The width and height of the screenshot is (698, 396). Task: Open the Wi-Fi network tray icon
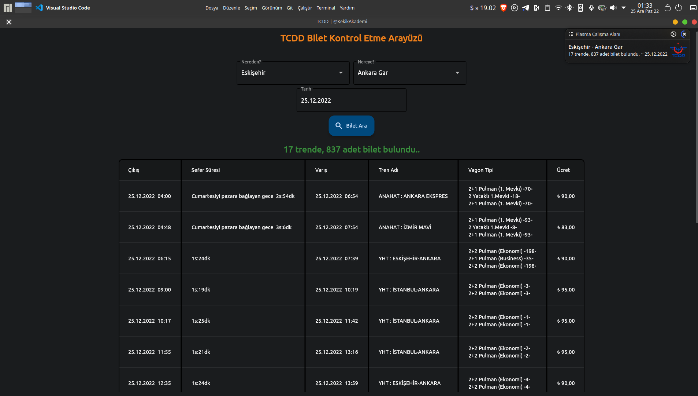click(558, 8)
